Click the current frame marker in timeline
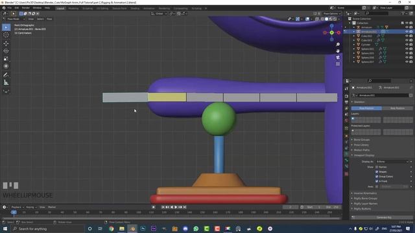This screenshot has width=415, height=233. click(x=14, y=212)
